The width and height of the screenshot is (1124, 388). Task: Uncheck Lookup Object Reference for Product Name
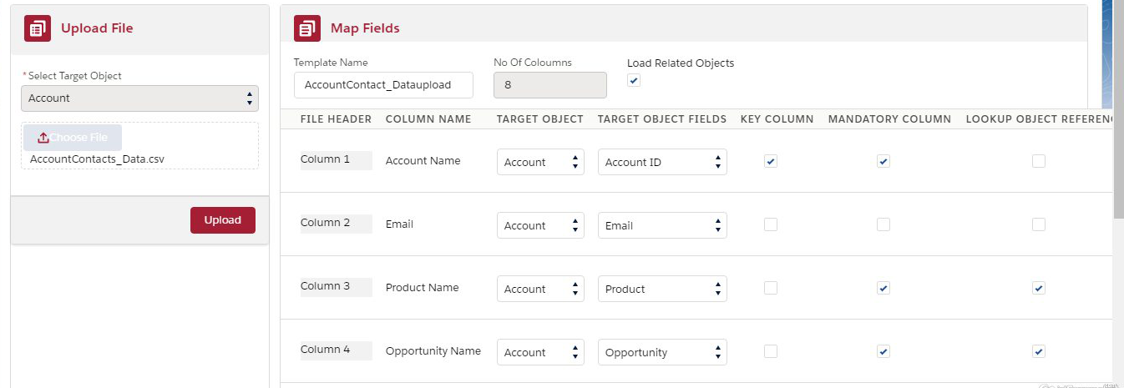pyautogui.click(x=1038, y=289)
